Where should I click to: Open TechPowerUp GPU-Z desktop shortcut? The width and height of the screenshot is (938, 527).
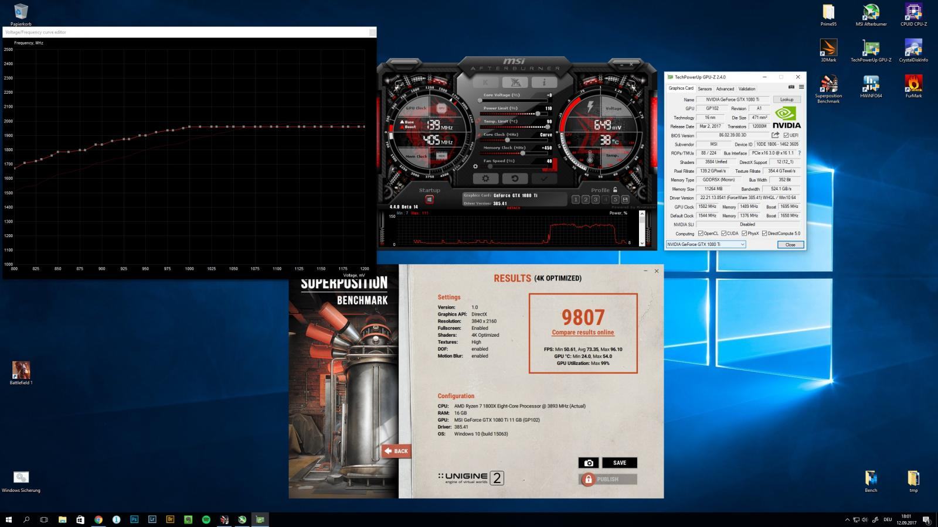pyautogui.click(x=871, y=50)
